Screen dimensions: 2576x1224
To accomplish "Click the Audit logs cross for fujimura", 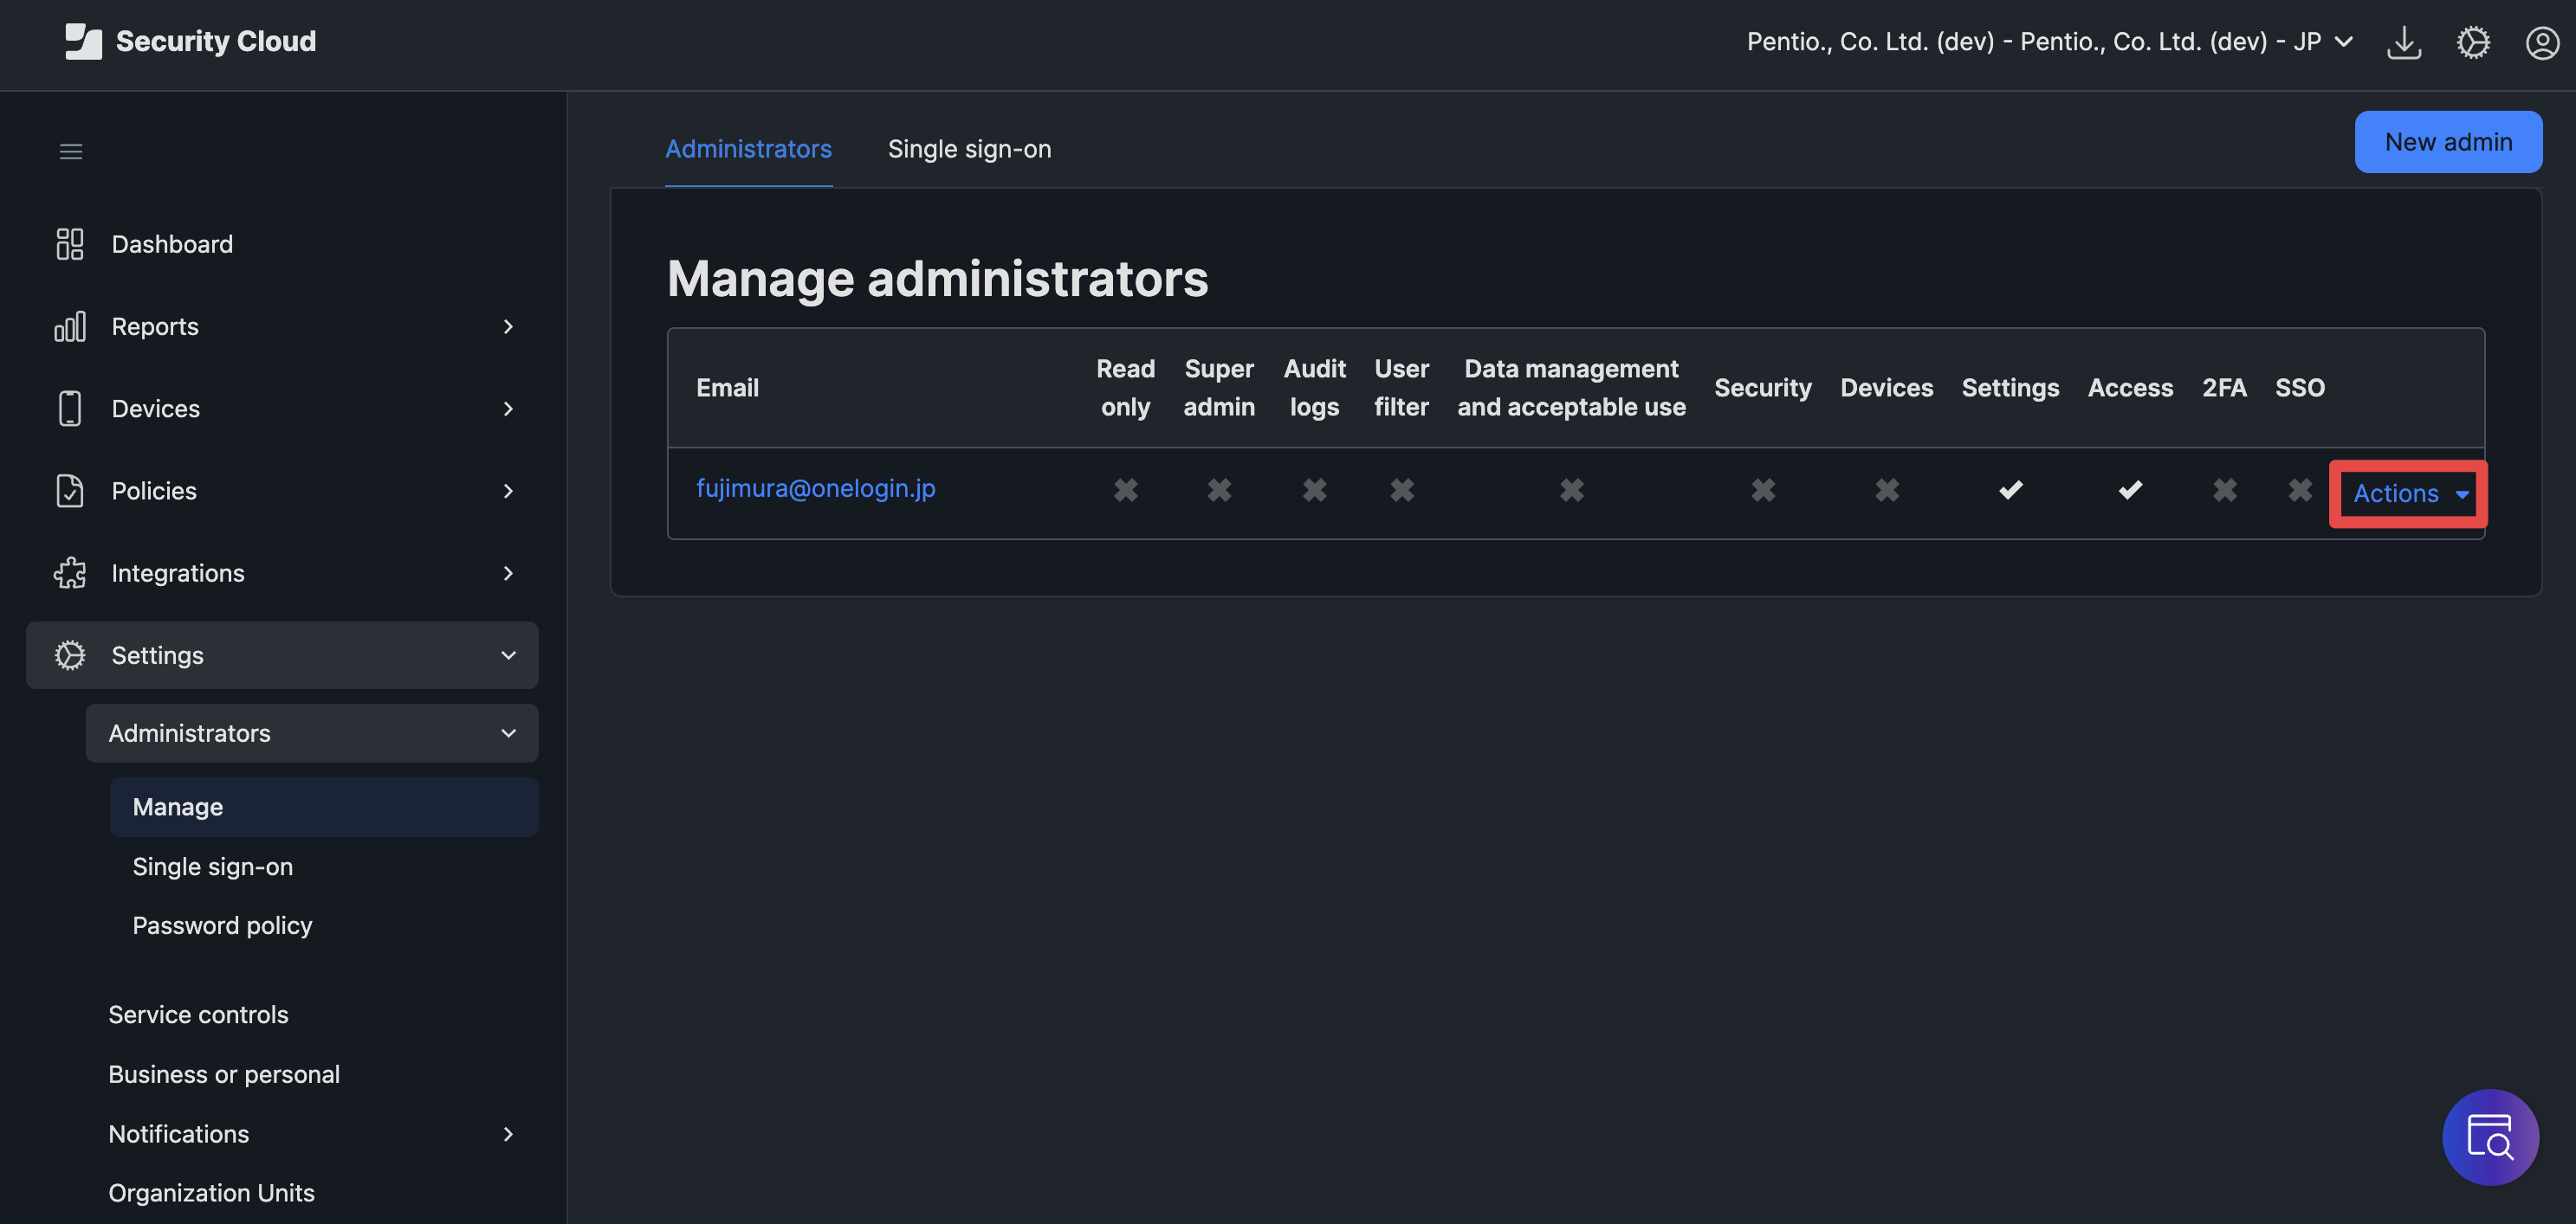I will point(1314,490).
